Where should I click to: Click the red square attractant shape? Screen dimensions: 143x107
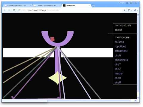coord(52,39)
